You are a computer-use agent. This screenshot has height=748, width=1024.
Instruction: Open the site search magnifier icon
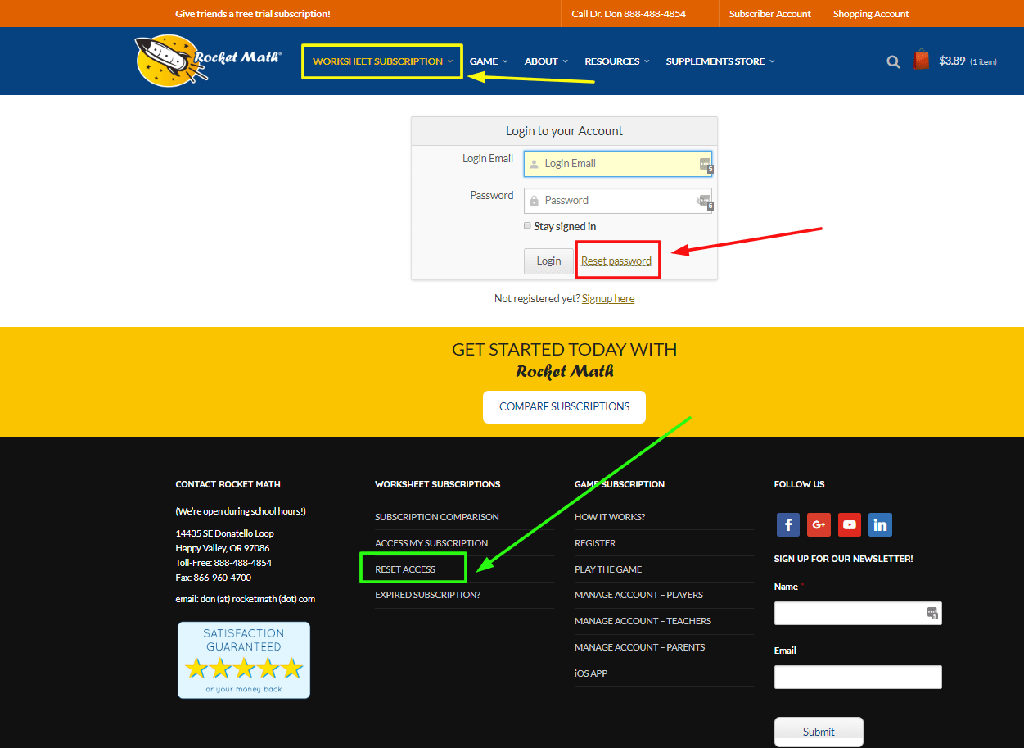pyautogui.click(x=893, y=61)
